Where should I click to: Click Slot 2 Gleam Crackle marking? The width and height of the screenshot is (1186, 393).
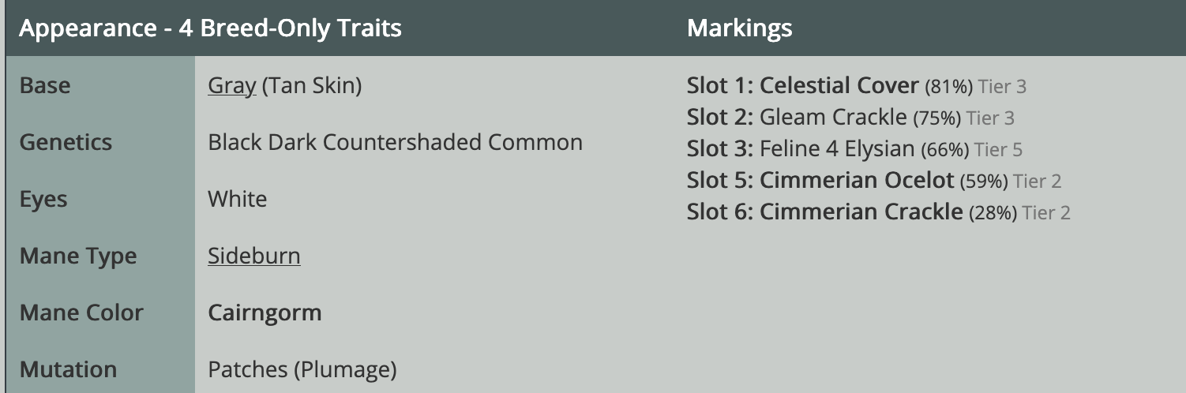[x=832, y=118]
